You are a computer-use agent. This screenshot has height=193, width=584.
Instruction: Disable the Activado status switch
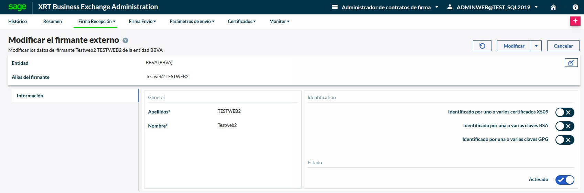pyautogui.click(x=564, y=180)
